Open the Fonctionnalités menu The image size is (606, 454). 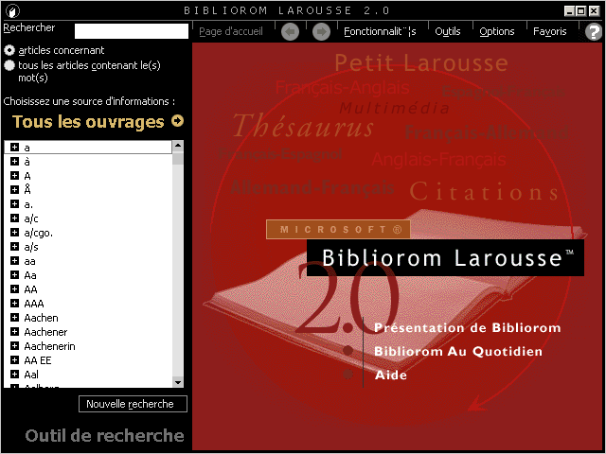pos(380,31)
